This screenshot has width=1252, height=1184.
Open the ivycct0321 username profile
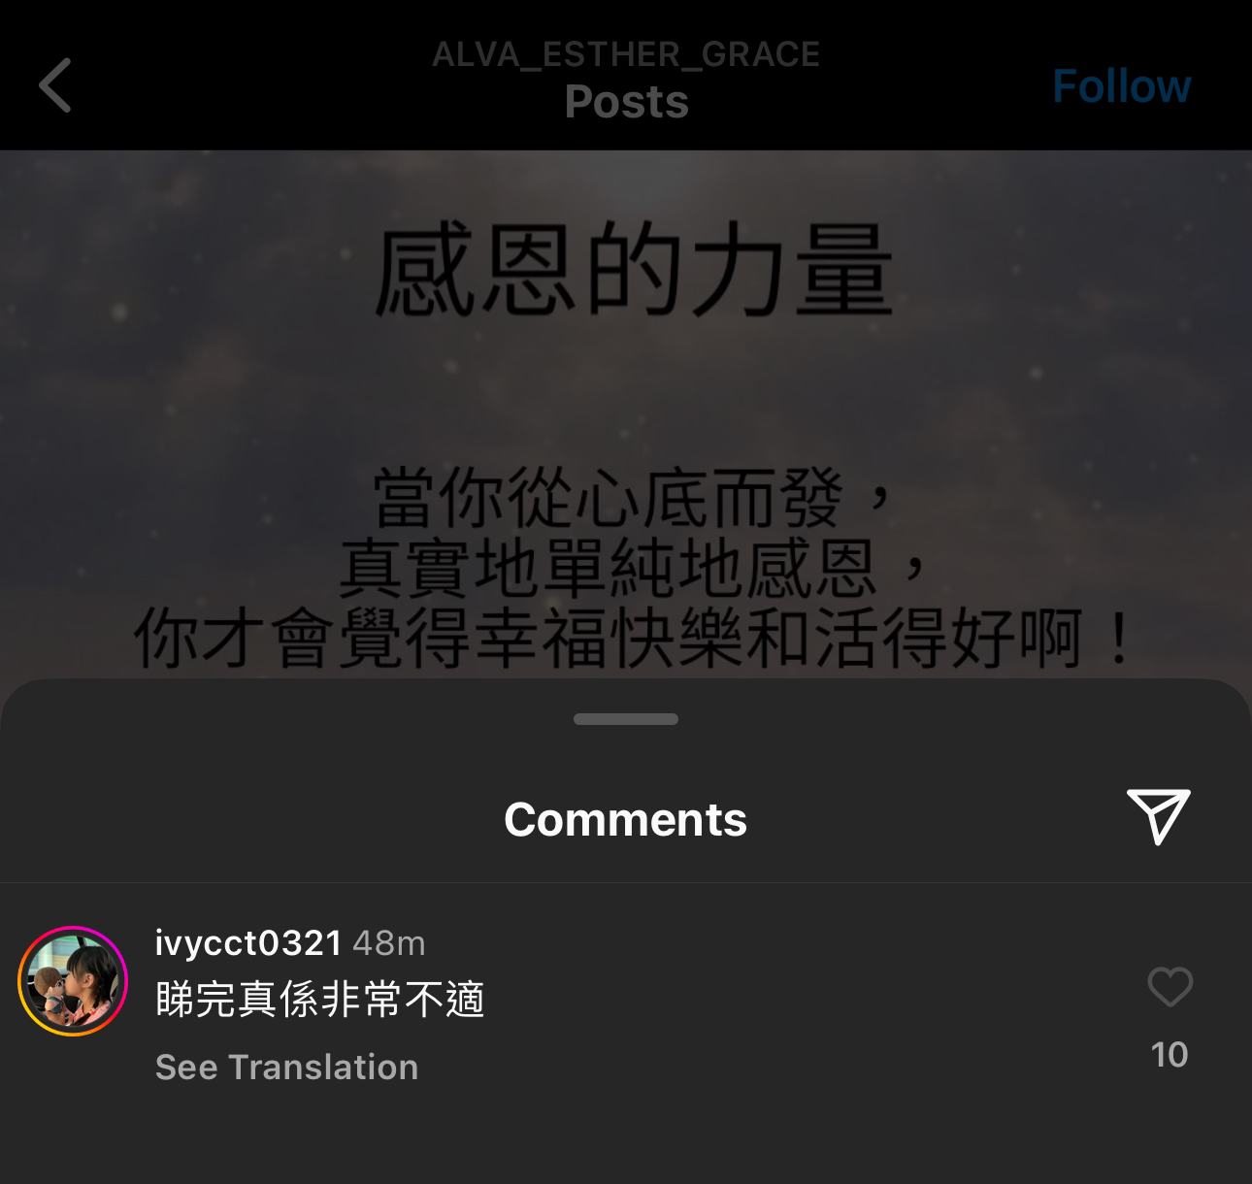coord(248,942)
